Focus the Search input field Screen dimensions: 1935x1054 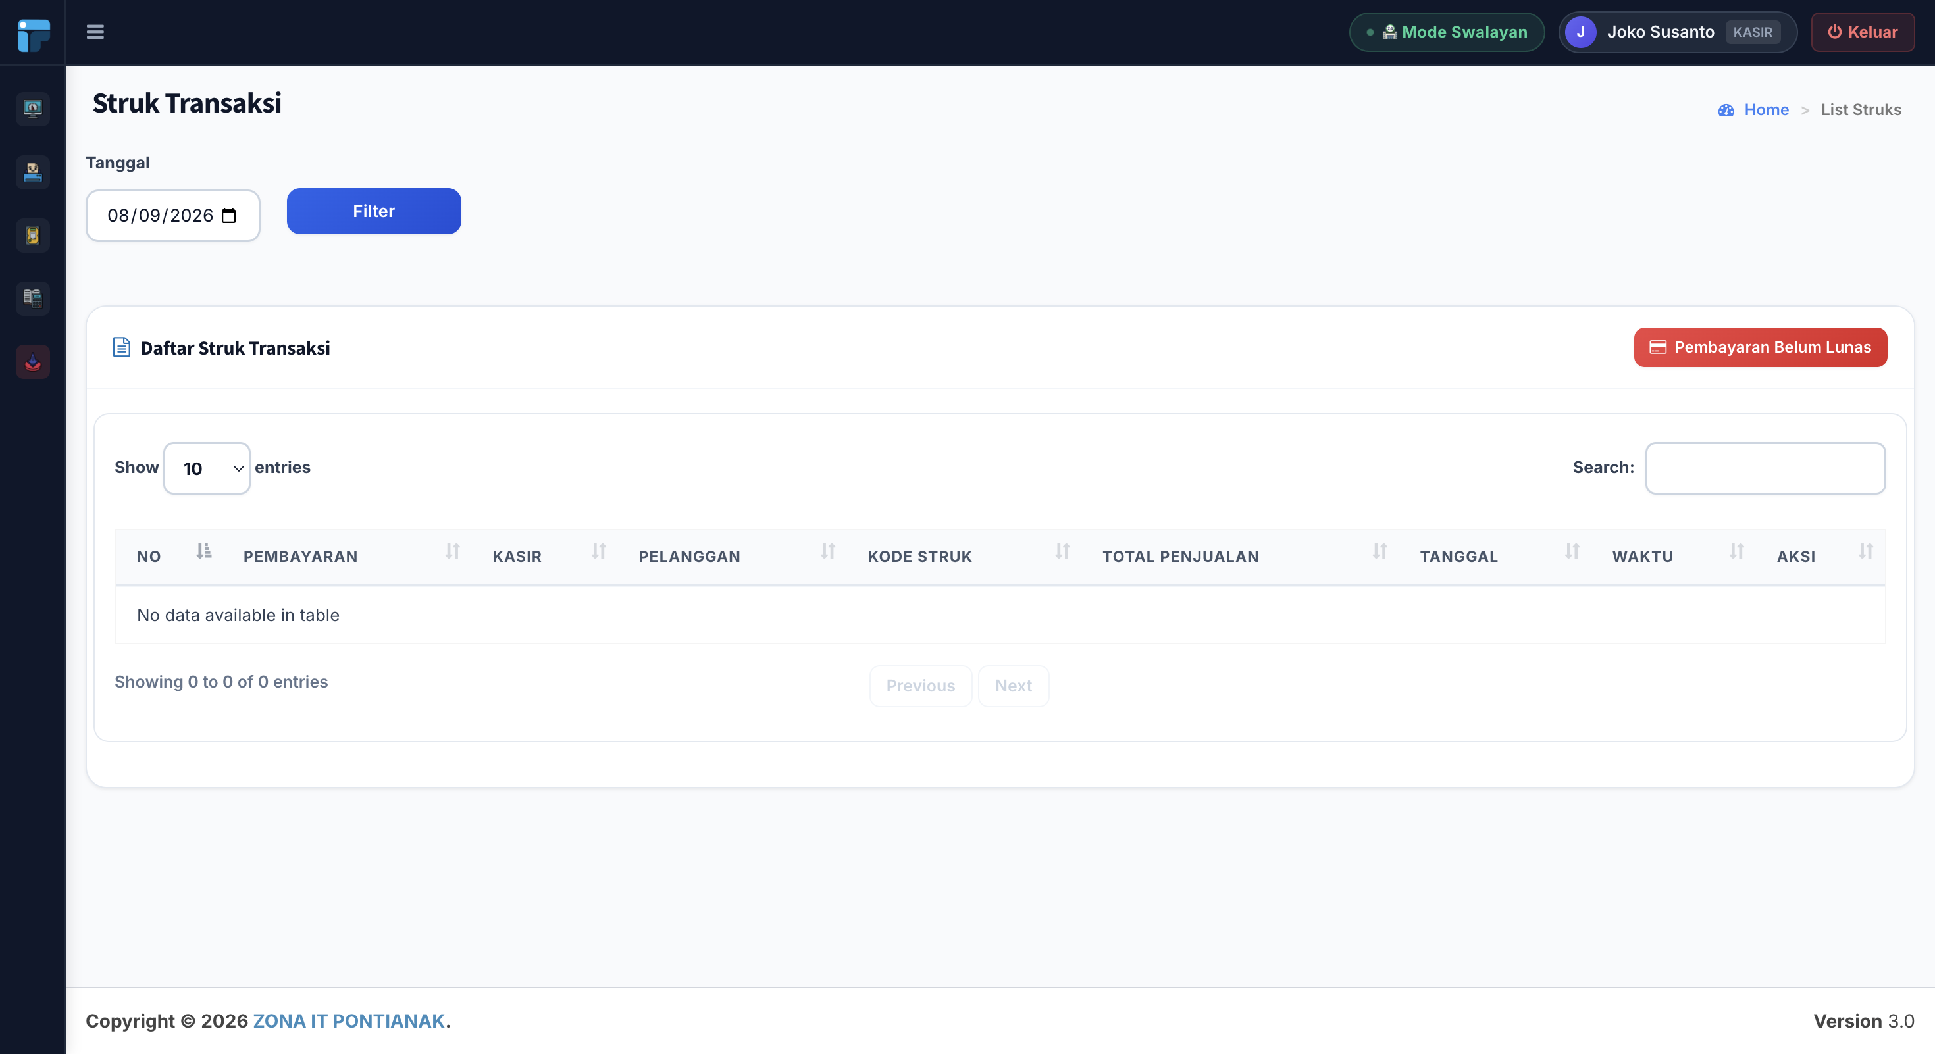tap(1765, 468)
